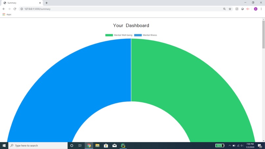Viewport: 265px width, 149px height.
Task: Open the purple profile avatar
Action: click(255, 9)
